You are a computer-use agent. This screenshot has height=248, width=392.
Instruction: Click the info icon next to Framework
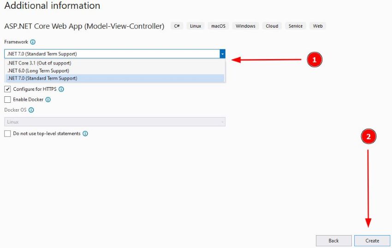point(33,42)
